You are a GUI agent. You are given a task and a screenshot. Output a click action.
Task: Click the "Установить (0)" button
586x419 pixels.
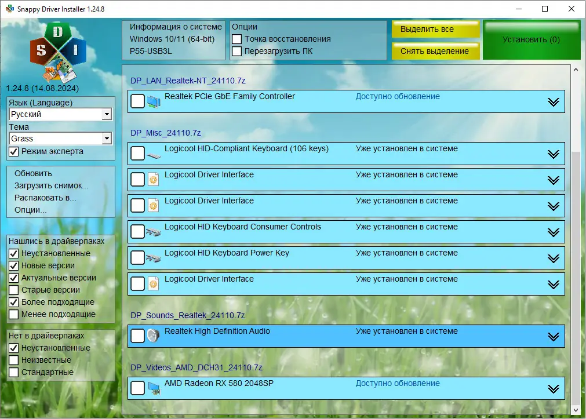tap(530, 38)
